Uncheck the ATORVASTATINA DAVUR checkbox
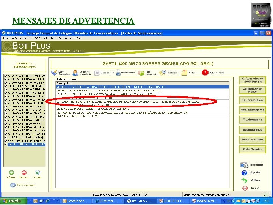273x205 pixels. (x=6, y=110)
